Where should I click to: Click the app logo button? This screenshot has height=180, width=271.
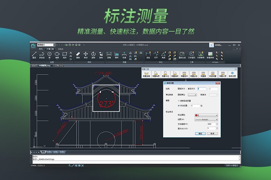click(x=33, y=46)
